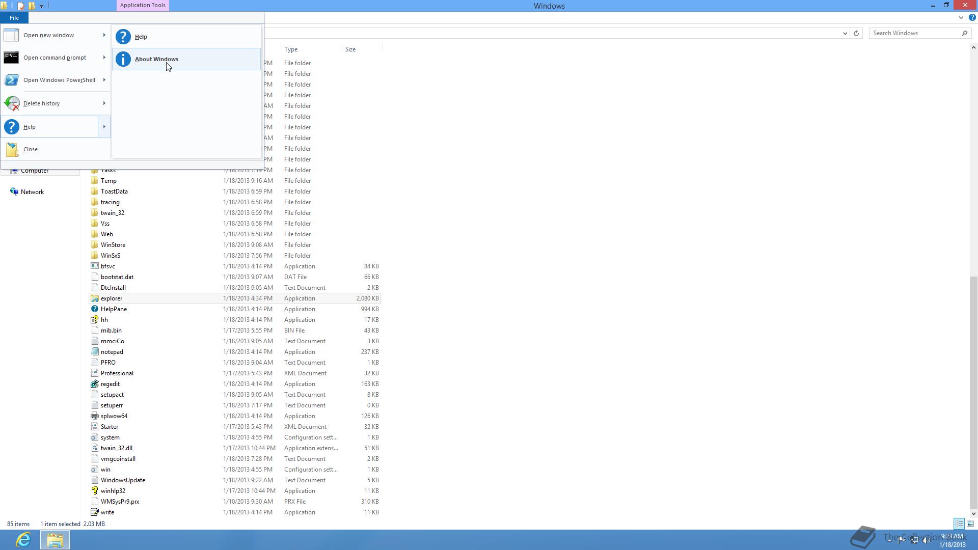Viewport: 978px width, 550px height.
Task: Sort by the Size column header
Action: pyautogui.click(x=362, y=49)
